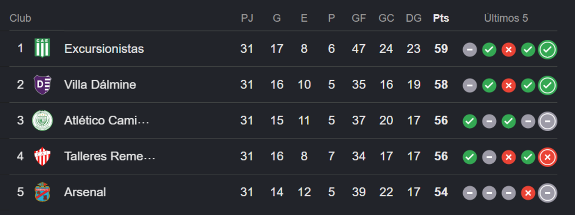Viewport: 575px width, 215px height.
Task: Click the Pts column header
Action: tap(441, 18)
